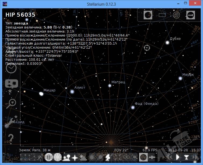Screen dimensions: 203x165
Task: Toggle the azimuthal grid
Action: 57,157
